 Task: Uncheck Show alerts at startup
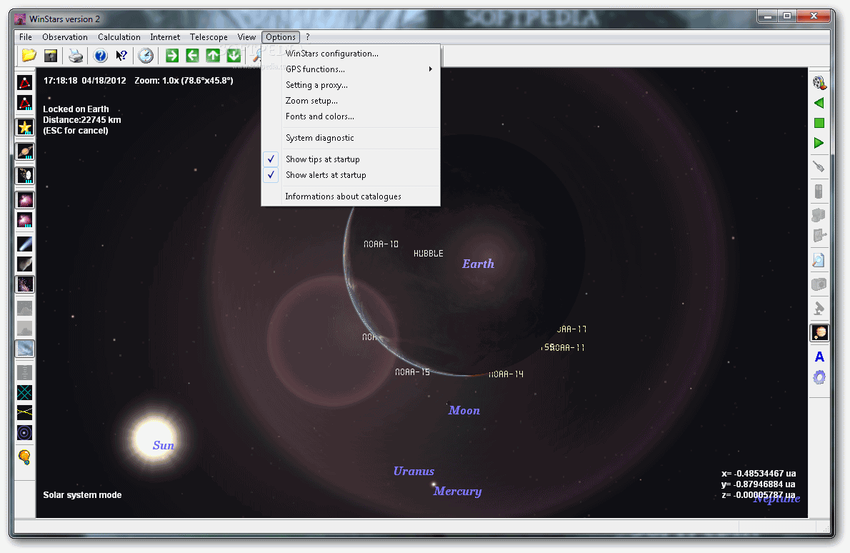(x=351, y=174)
